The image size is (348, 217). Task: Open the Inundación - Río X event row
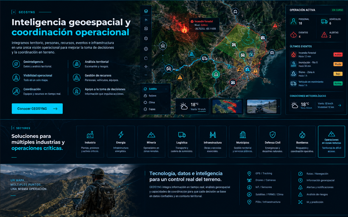(x=316, y=64)
